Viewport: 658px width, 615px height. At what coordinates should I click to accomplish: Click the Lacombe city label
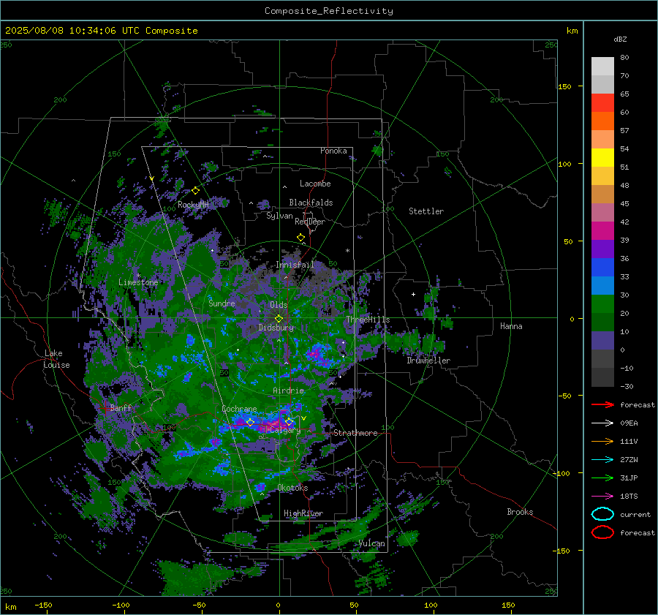315,184
